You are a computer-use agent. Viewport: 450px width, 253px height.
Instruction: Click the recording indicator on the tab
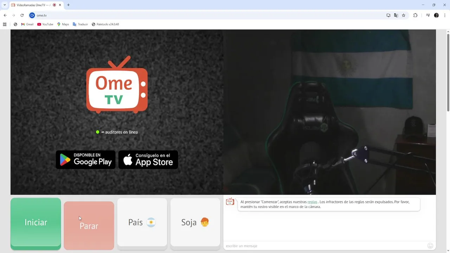(54, 5)
